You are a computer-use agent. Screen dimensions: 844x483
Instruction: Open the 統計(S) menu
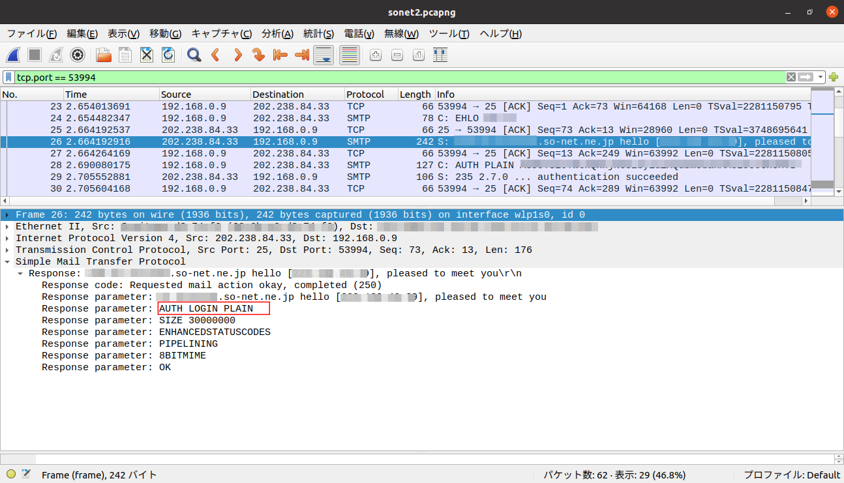pos(318,34)
